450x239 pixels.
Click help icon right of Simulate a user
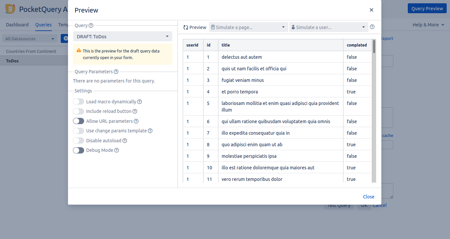[x=372, y=27]
